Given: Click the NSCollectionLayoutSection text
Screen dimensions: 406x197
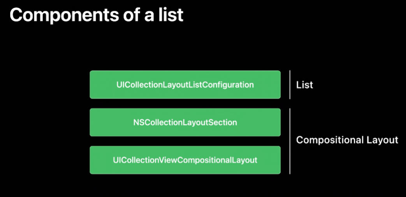Looking at the screenshot, I should click(x=185, y=122).
